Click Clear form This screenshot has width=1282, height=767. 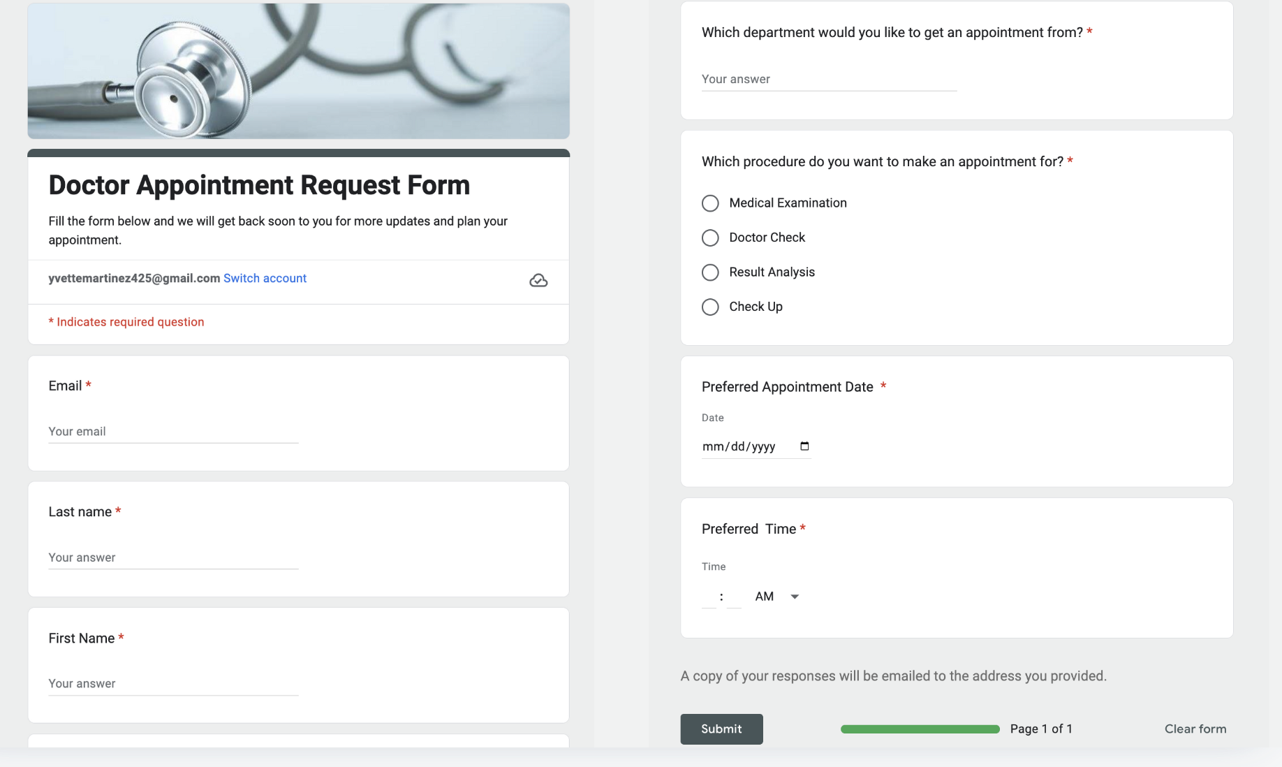1195,729
